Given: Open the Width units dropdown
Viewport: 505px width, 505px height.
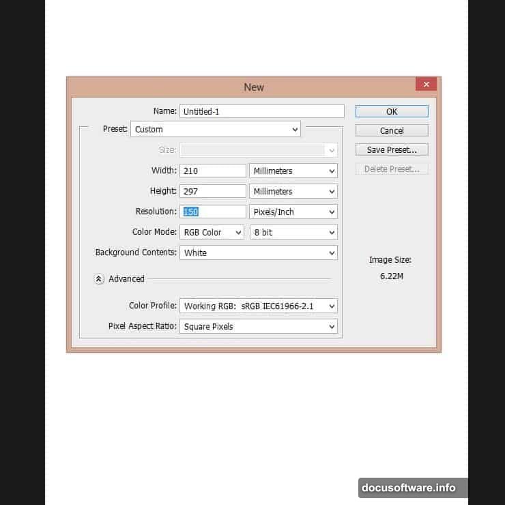Looking at the screenshot, I should [293, 171].
